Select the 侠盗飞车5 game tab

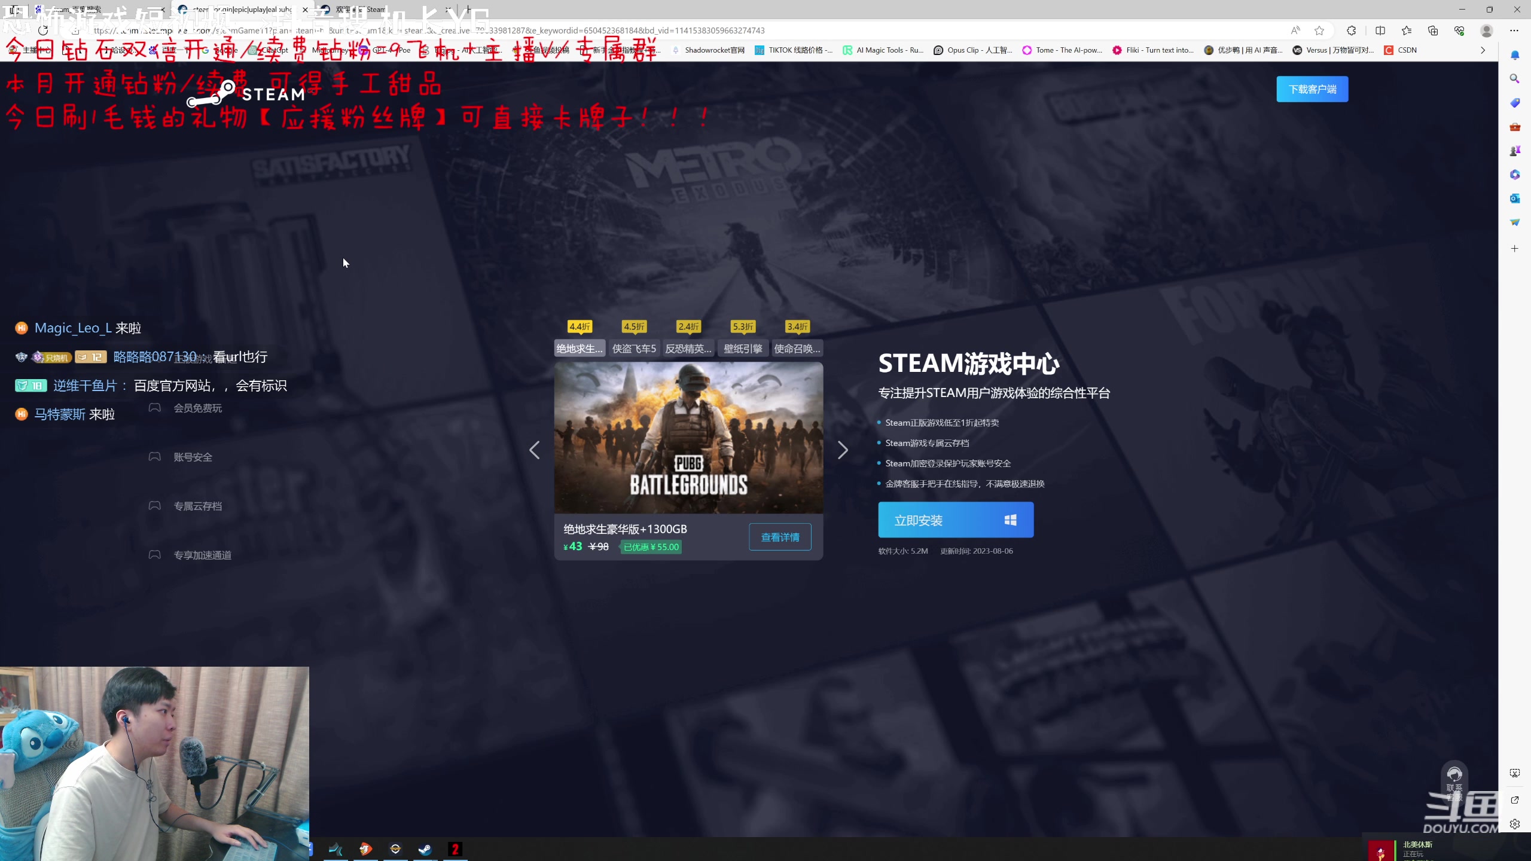pyautogui.click(x=635, y=348)
